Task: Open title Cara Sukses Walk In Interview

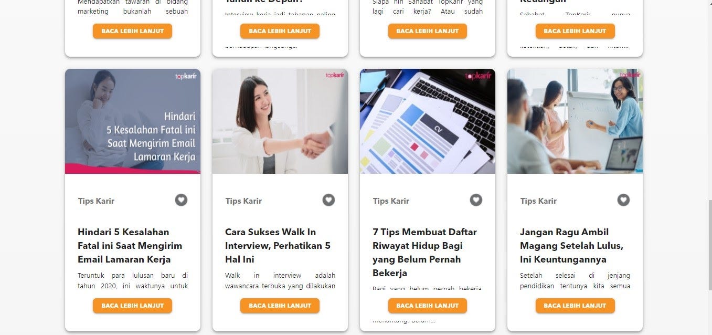Action: (x=278, y=246)
